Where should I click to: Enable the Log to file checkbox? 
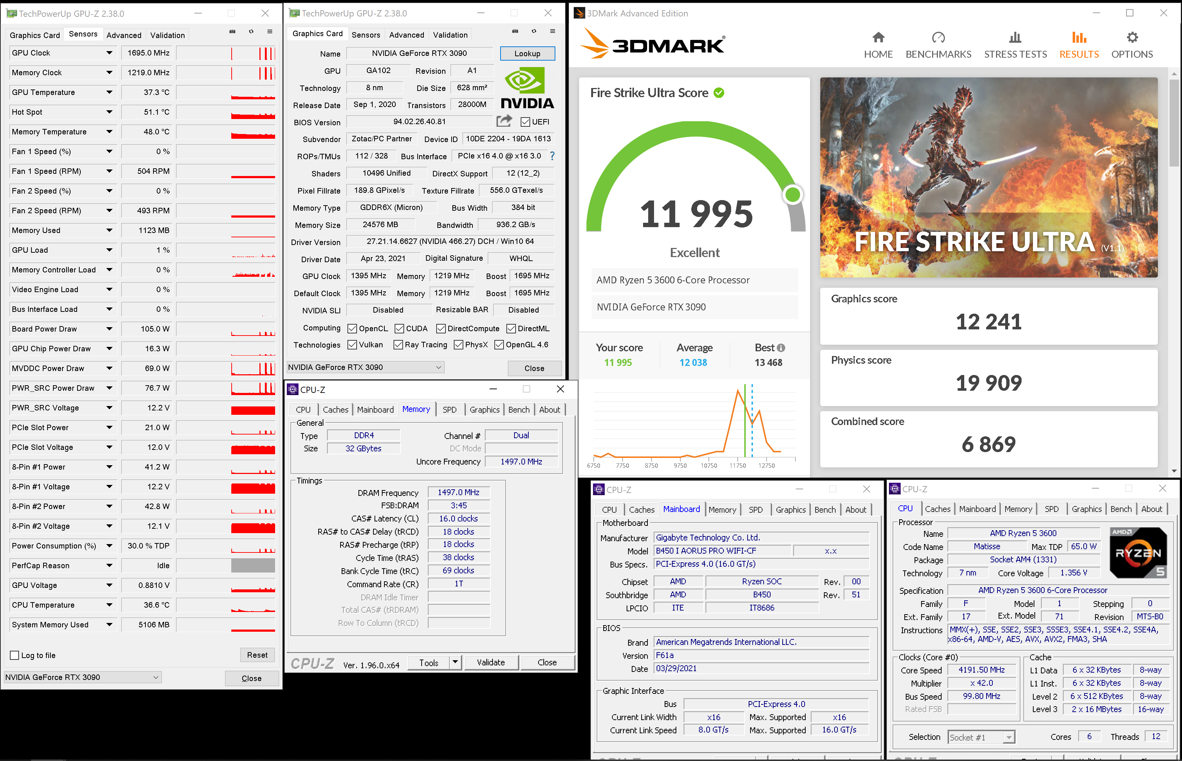14,655
